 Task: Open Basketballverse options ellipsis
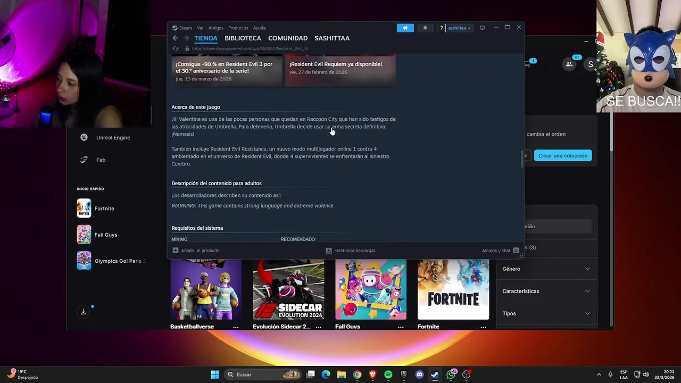click(236, 327)
